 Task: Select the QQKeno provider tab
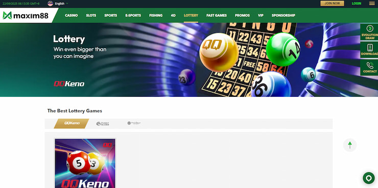[72, 124]
